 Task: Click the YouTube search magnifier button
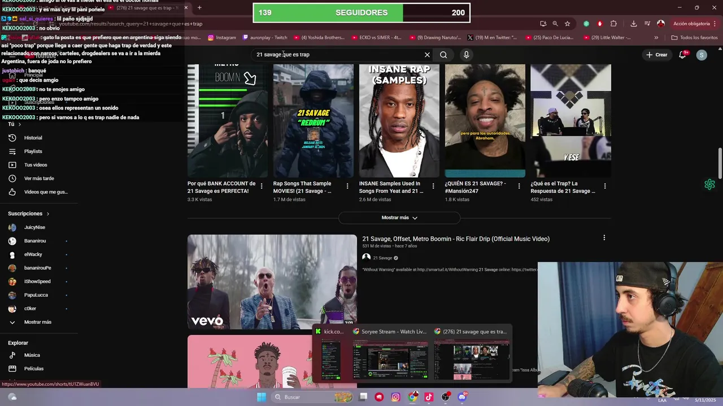tap(443, 55)
